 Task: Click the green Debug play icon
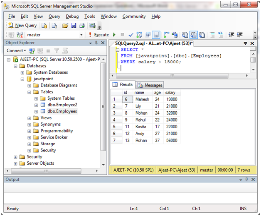(x=114, y=35)
